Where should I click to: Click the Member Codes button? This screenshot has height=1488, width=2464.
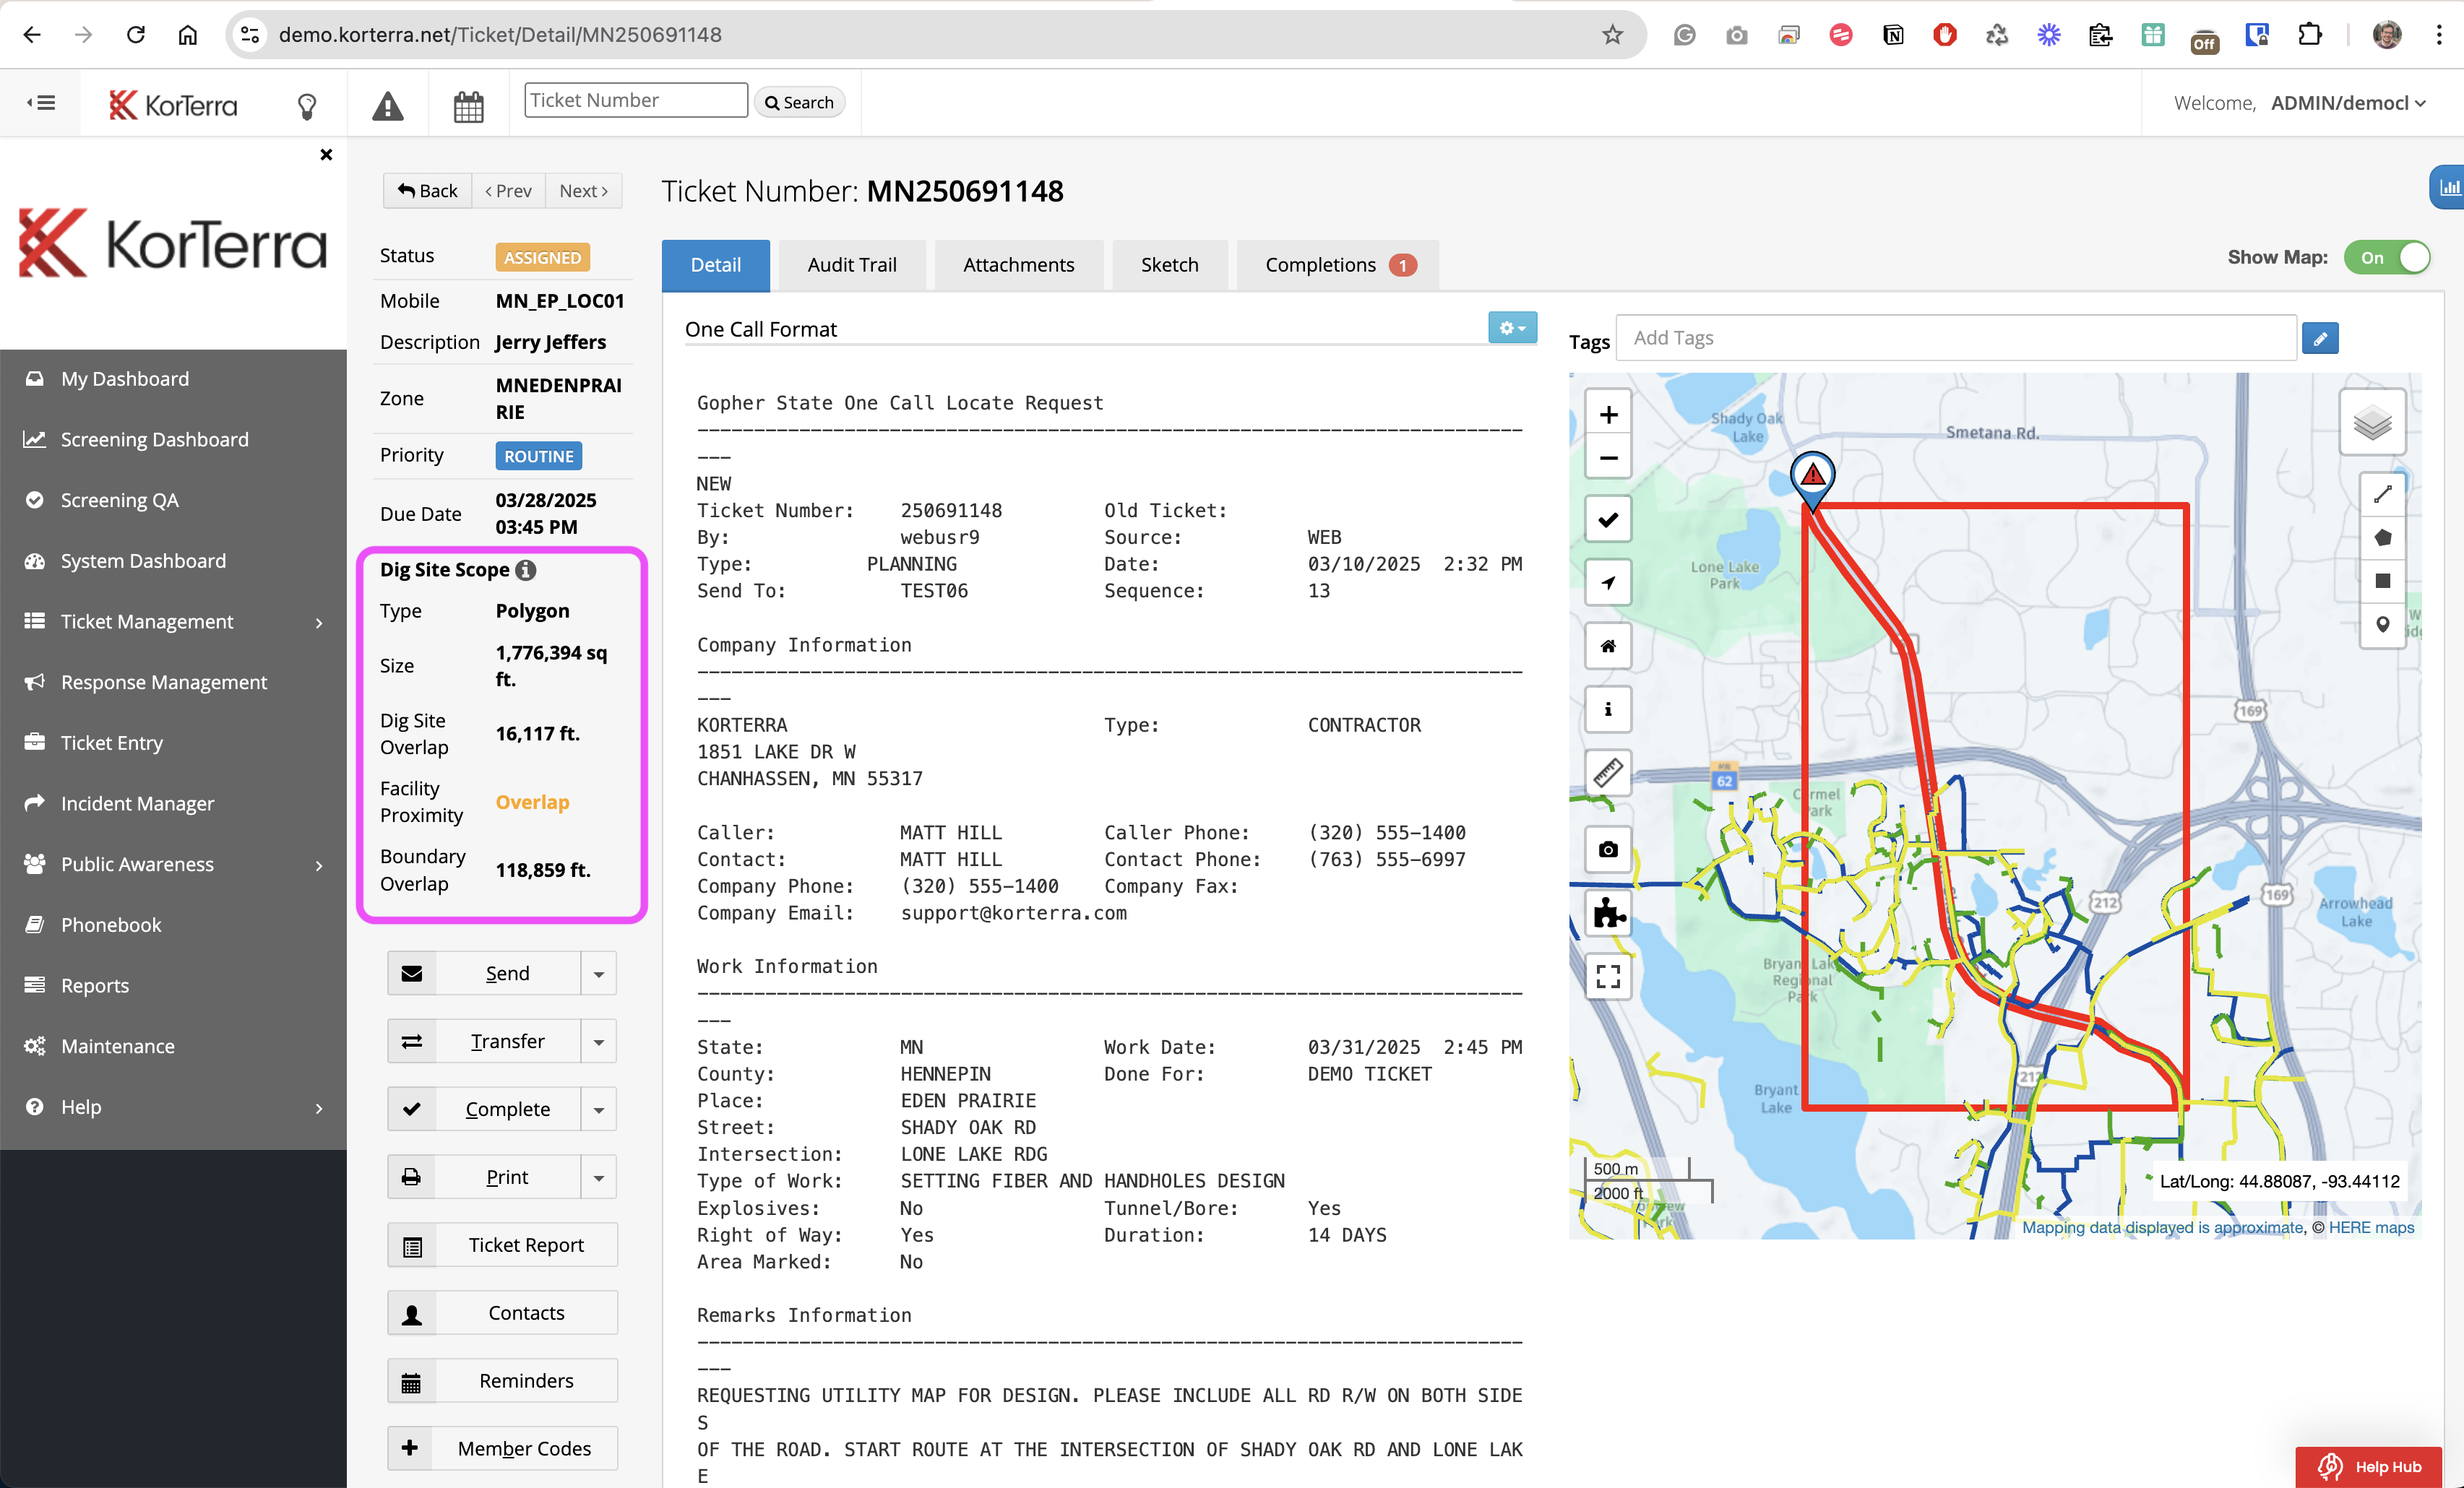tap(503, 1450)
